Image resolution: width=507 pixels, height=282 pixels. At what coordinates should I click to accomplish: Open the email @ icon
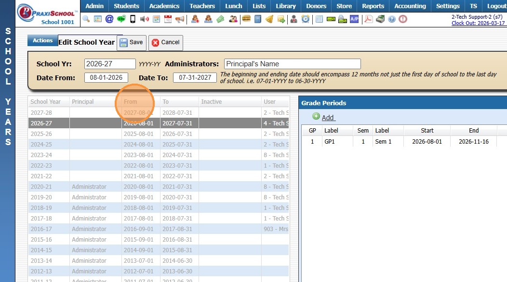(109, 19)
